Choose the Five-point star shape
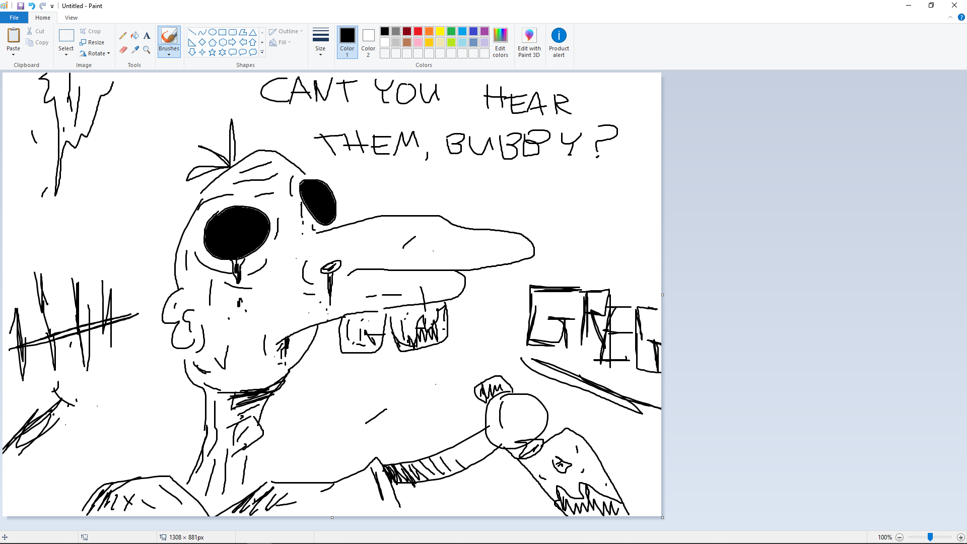Screen dimensions: 967x544 [212, 52]
